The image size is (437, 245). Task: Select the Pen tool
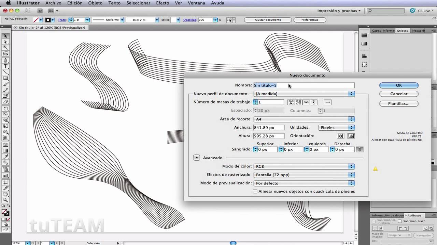click(5, 60)
